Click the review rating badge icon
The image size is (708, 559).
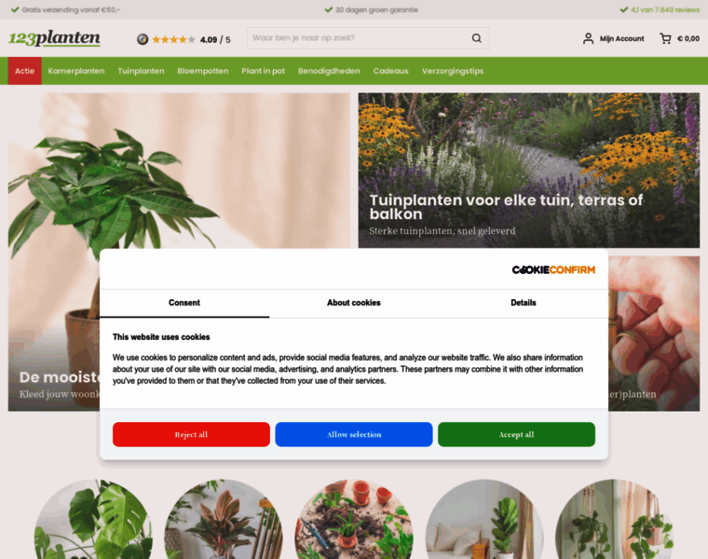(143, 39)
